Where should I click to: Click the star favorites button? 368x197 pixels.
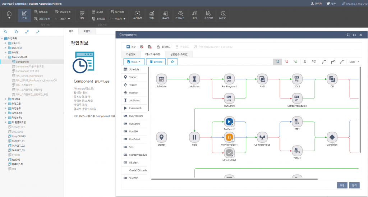click(x=172, y=62)
